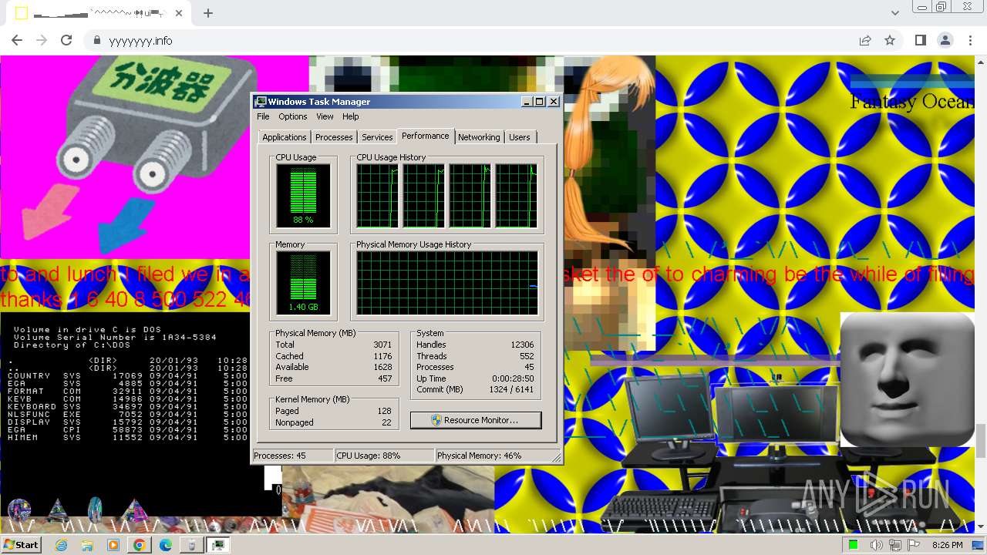Click the network tray icon

[x=895, y=545]
